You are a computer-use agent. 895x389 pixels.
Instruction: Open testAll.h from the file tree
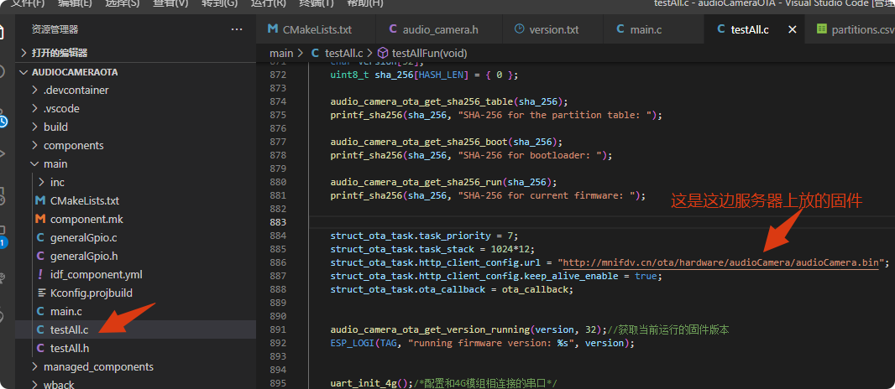70,349
